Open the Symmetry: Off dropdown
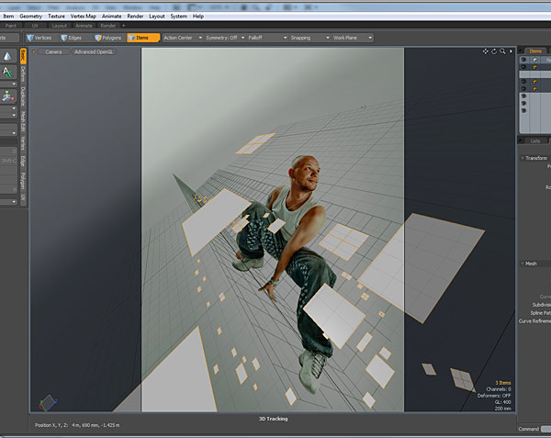551x438 pixels. pyautogui.click(x=225, y=38)
